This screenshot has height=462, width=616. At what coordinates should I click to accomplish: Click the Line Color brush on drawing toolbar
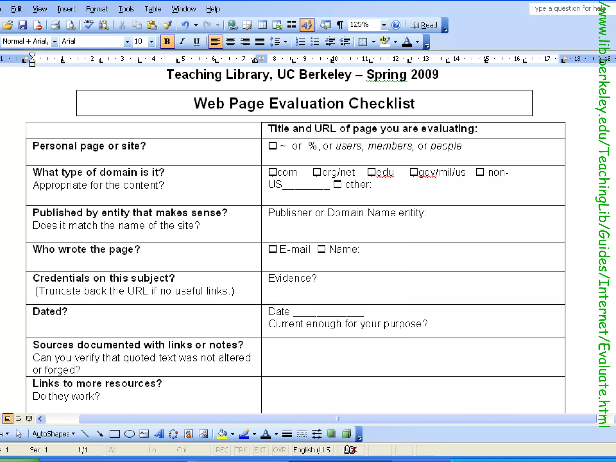(x=244, y=434)
